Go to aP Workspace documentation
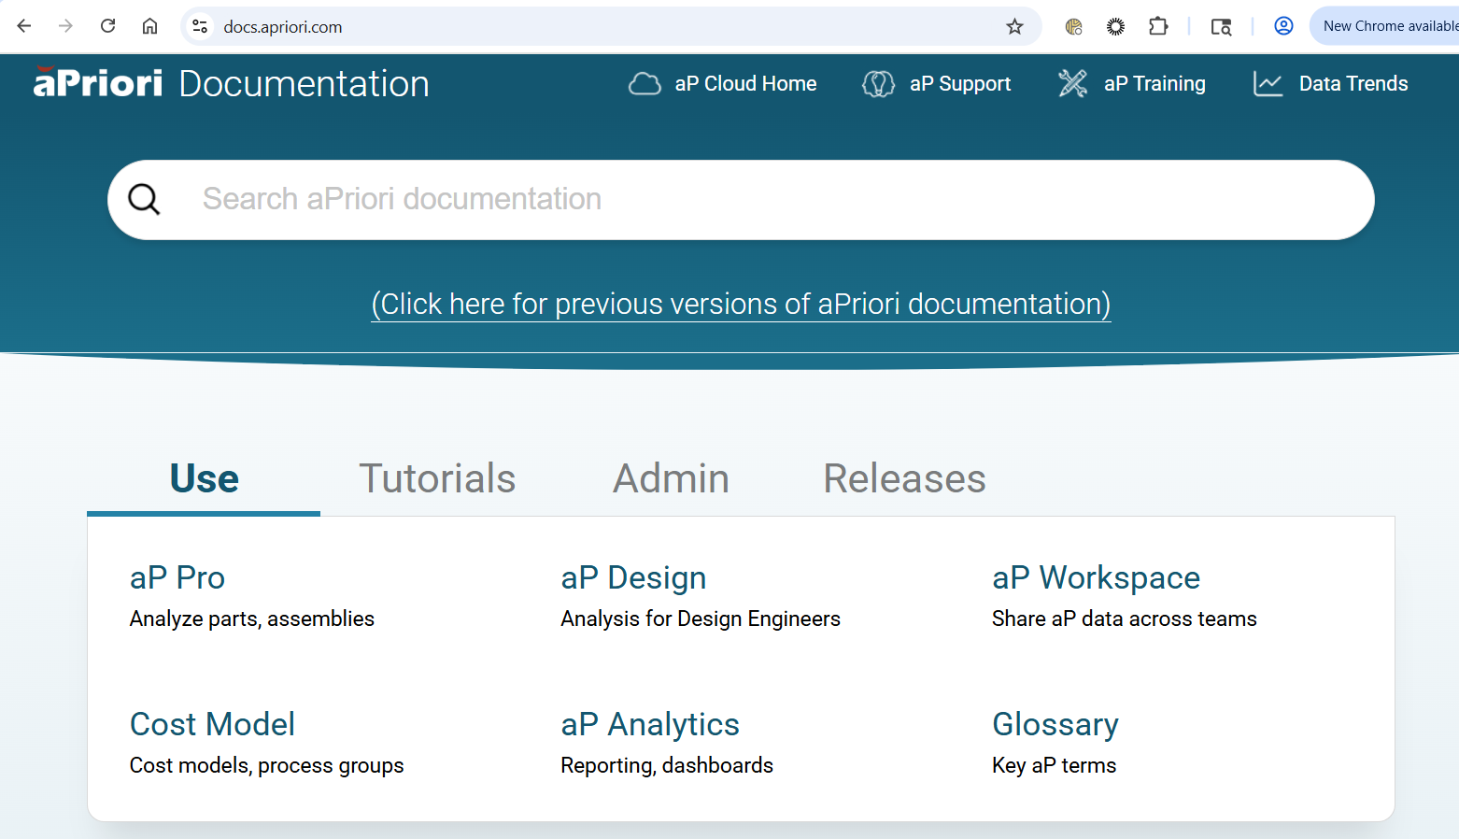Viewport: 1459px width, 839px height. [x=1096, y=577]
